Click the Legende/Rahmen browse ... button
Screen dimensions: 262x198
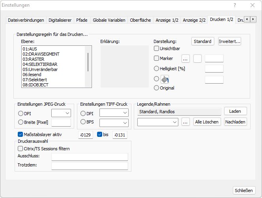pos(185,122)
